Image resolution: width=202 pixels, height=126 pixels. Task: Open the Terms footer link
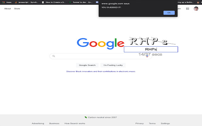click(152, 123)
